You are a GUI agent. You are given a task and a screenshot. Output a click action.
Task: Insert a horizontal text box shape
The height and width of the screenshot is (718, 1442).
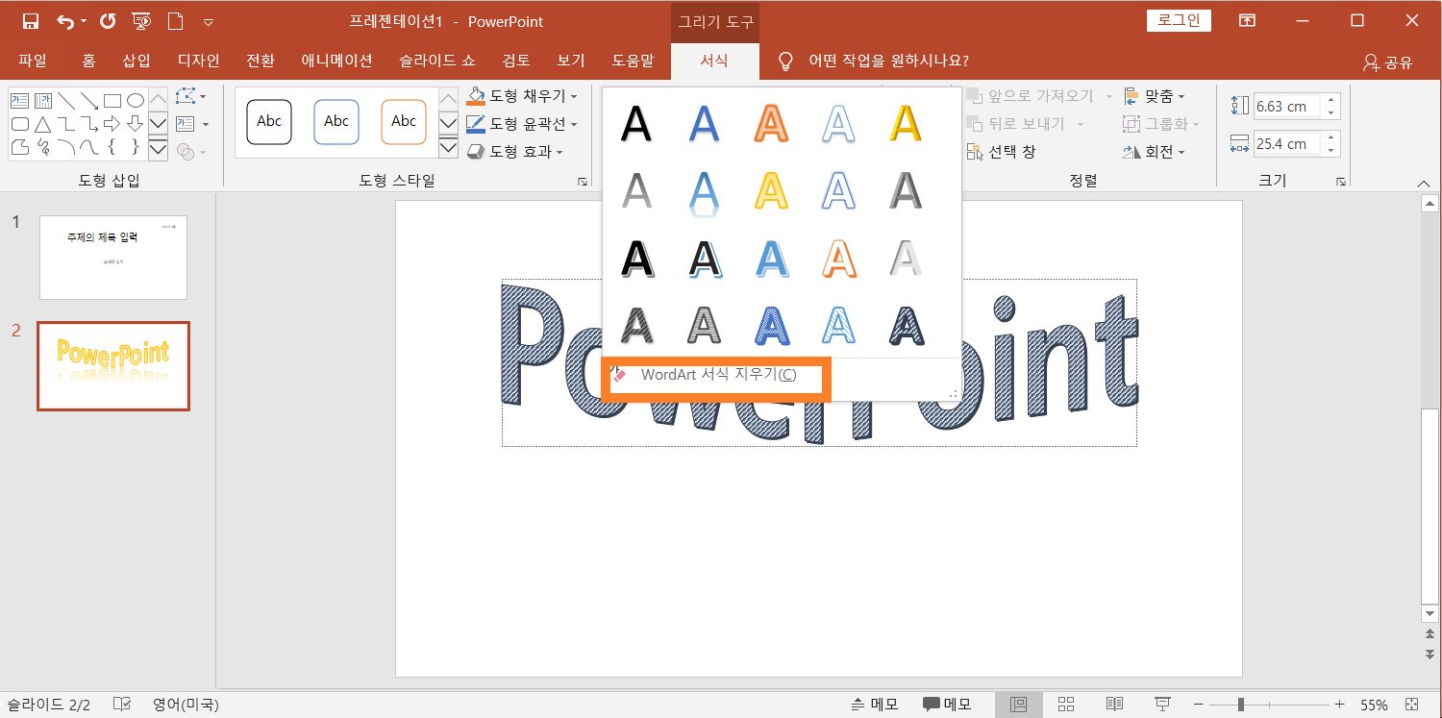click(x=19, y=100)
